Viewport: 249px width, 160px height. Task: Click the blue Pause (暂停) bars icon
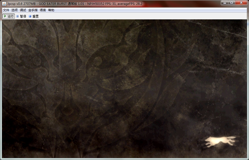pyautogui.click(x=18, y=16)
